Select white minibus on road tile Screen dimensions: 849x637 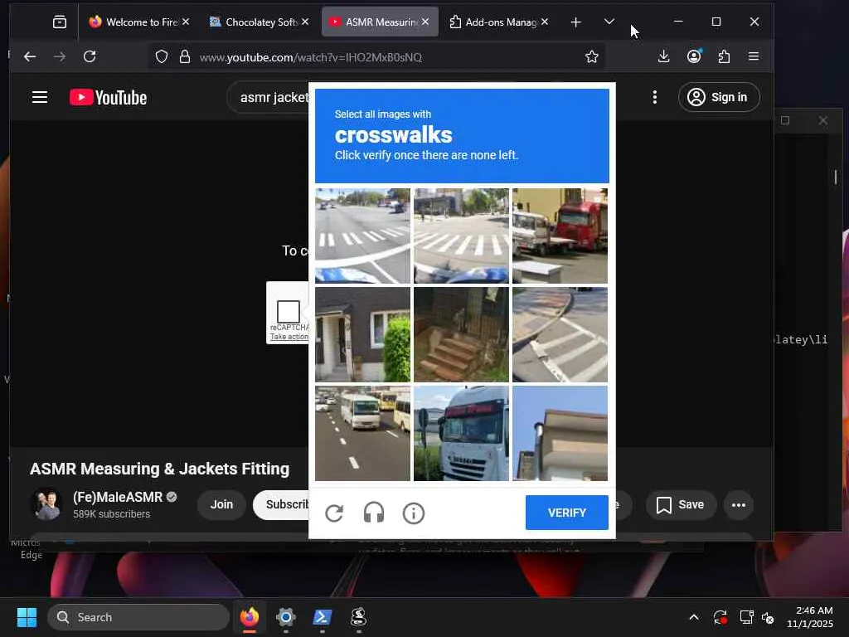point(363,433)
